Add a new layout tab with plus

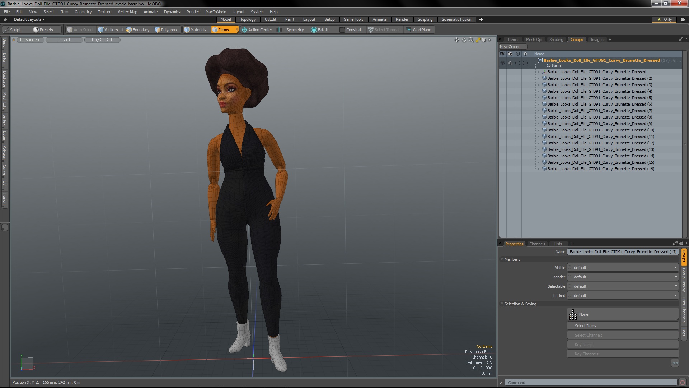pos(481,19)
